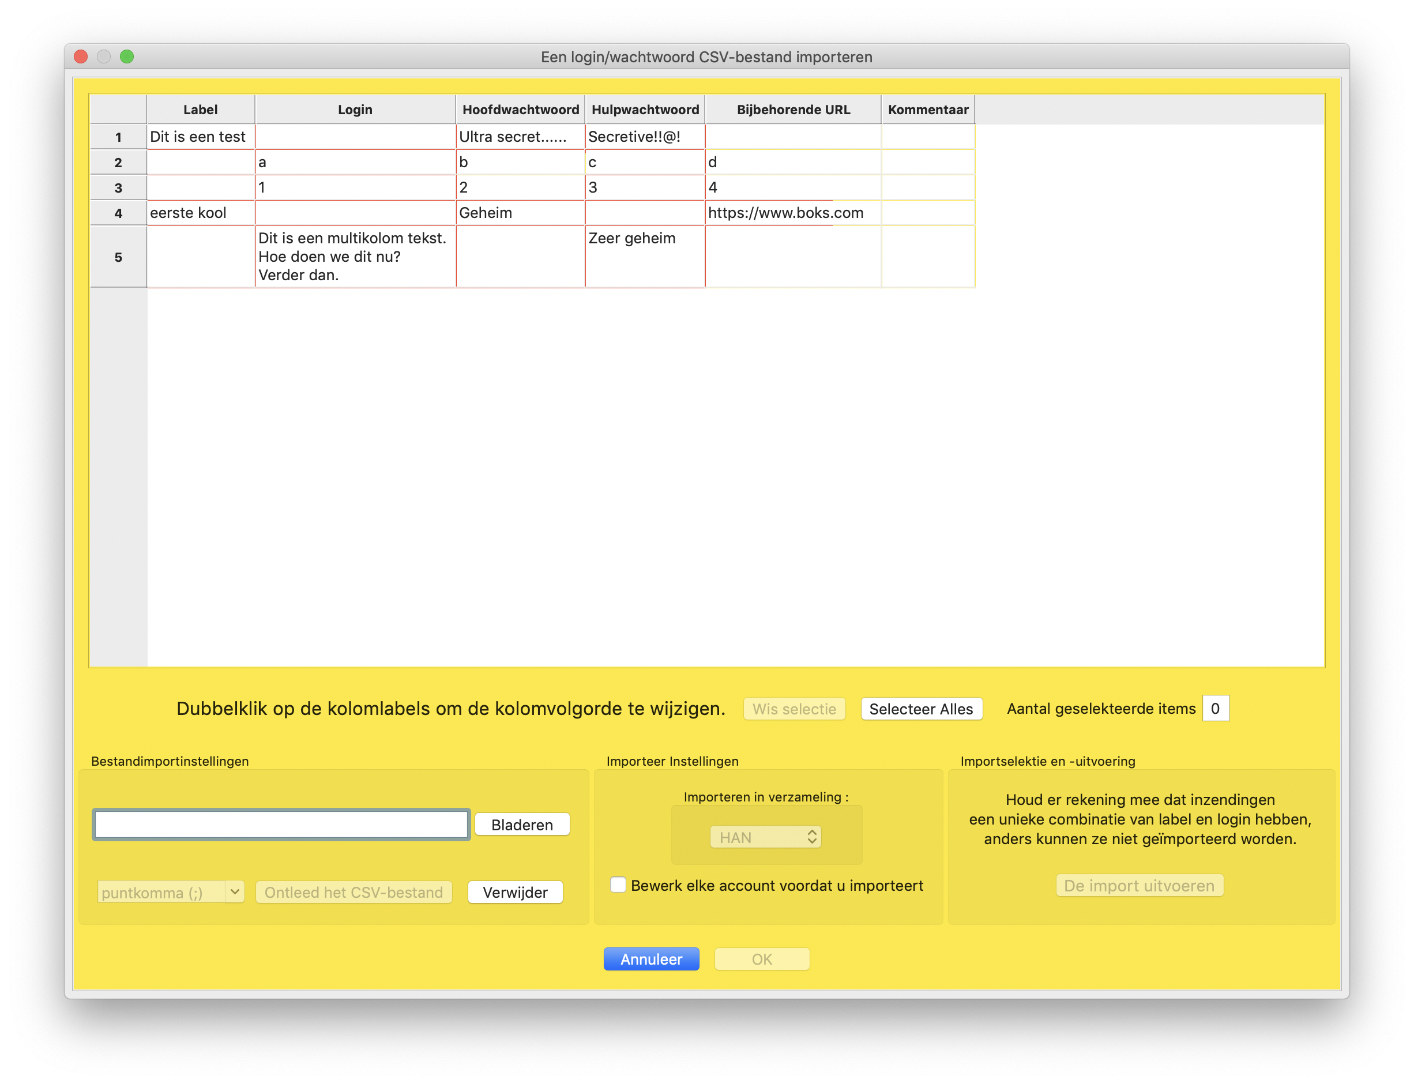Click the Wis selectie button
Viewport: 1414px width, 1084px height.
pos(794,709)
